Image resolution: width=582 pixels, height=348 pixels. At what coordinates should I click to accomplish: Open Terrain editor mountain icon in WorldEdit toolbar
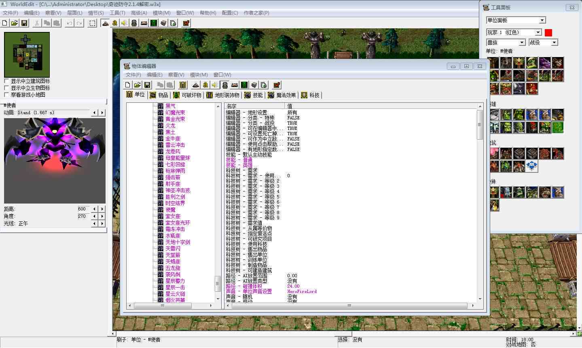(x=106, y=23)
